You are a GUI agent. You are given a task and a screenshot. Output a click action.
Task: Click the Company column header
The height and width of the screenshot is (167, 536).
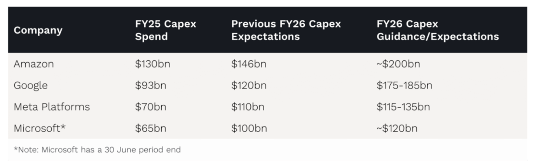38,31
